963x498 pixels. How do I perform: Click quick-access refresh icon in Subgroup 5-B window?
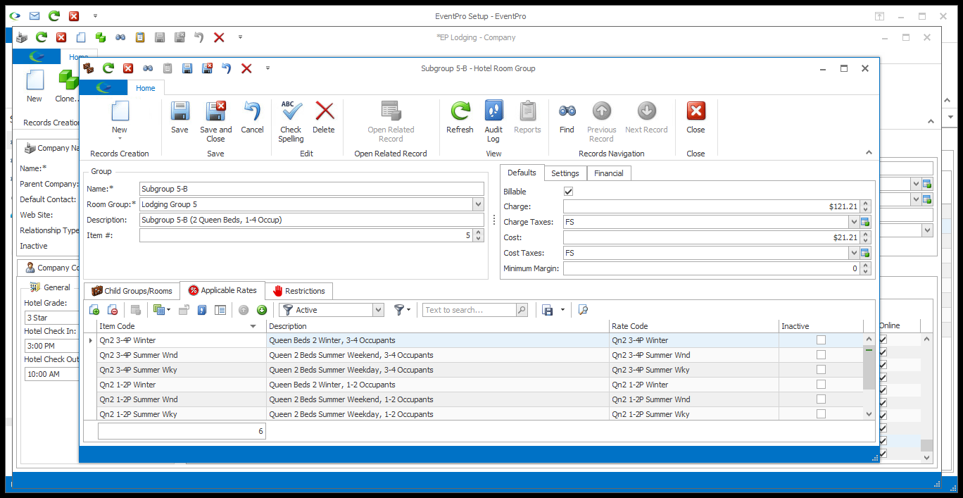tap(108, 68)
